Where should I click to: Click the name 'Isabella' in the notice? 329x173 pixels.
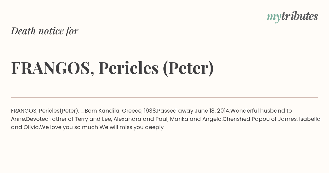coord(310,119)
